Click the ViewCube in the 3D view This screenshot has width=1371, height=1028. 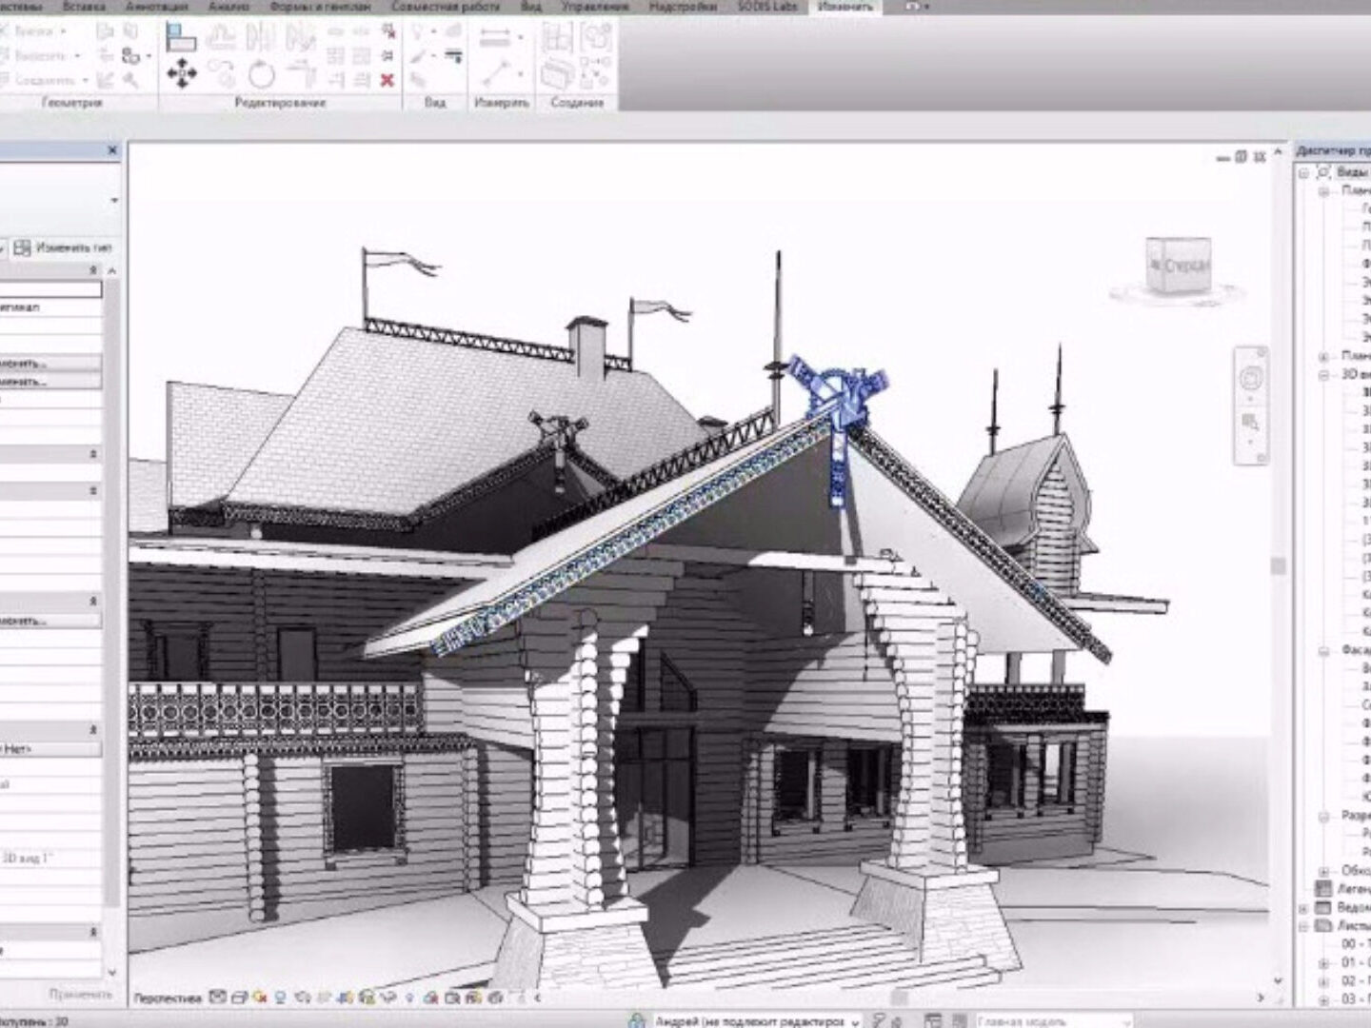(1177, 264)
